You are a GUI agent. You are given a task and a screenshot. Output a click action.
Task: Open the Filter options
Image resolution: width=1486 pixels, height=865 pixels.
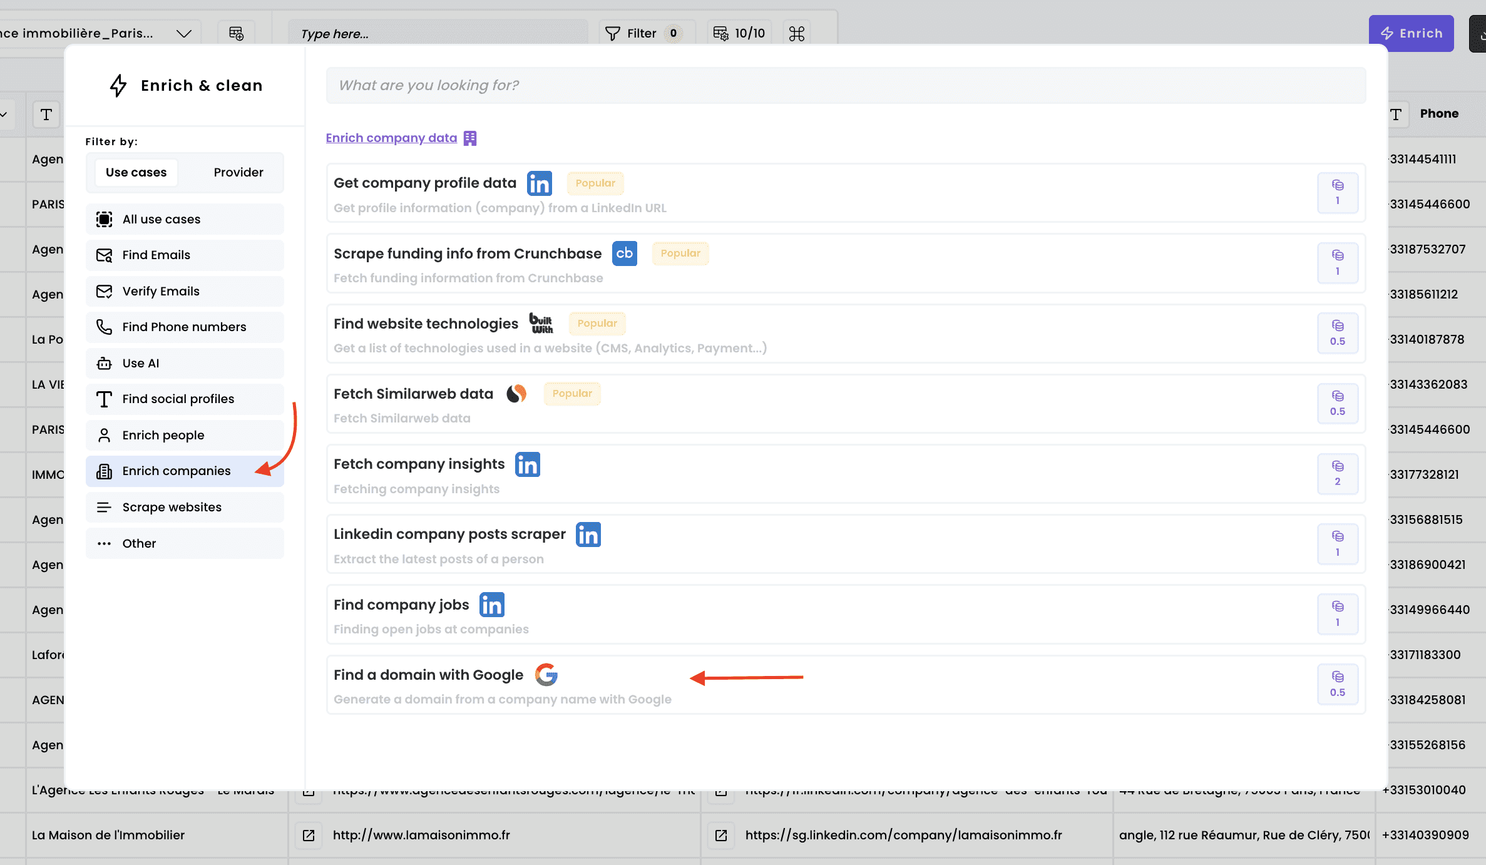641,33
